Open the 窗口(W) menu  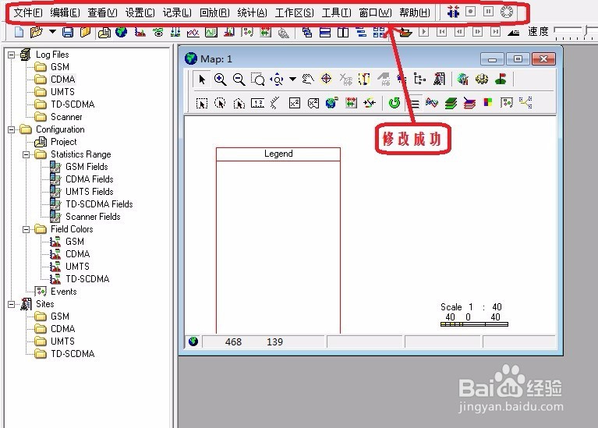(x=375, y=12)
